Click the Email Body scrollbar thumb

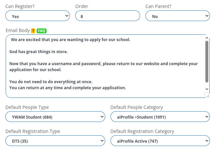tap(207, 62)
